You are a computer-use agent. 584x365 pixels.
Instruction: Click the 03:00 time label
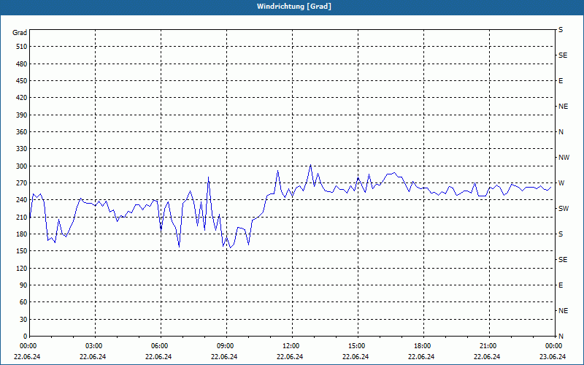(95, 345)
